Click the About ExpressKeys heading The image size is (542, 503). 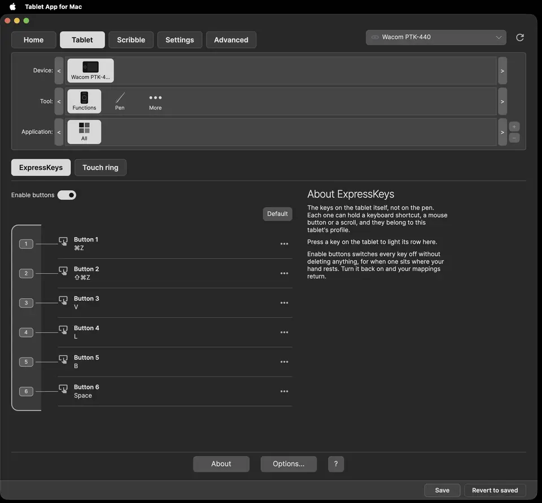[x=351, y=194]
